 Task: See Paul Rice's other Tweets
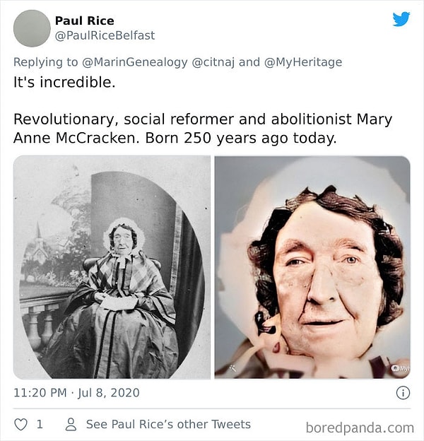tap(168, 425)
